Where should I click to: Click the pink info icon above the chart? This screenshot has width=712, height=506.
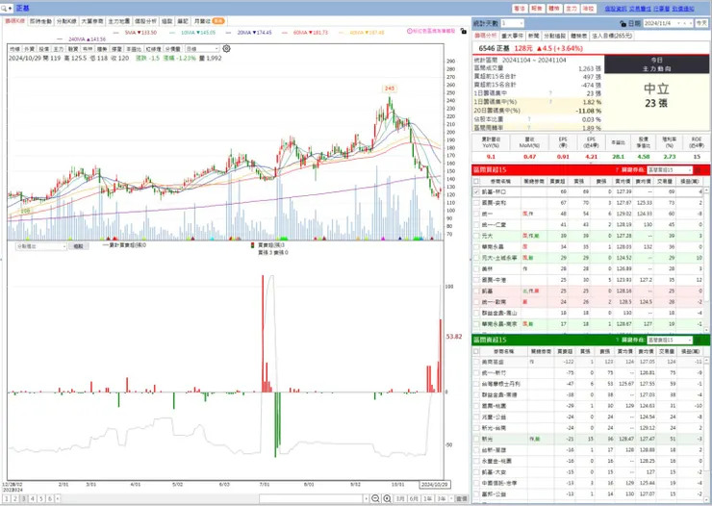click(x=410, y=31)
